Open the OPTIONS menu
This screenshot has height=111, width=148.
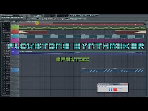(x=15, y=17)
